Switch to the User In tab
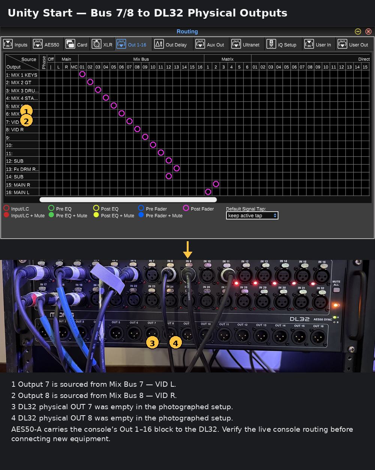This screenshot has width=375, height=470. [x=318, y=44]
